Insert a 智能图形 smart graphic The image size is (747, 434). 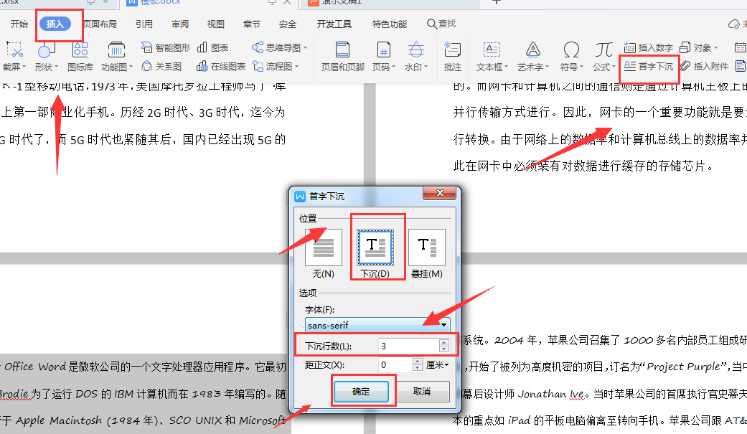point(165,47)
